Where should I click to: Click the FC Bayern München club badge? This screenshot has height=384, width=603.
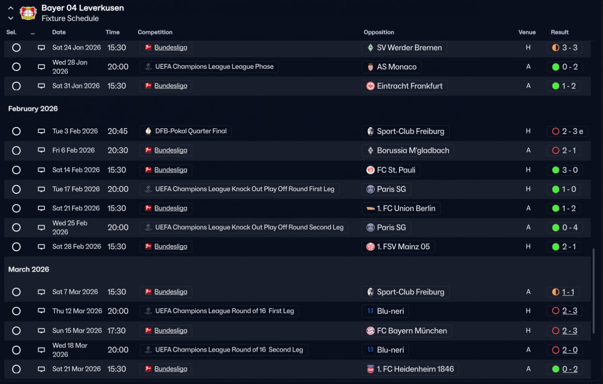pos(371,331)
